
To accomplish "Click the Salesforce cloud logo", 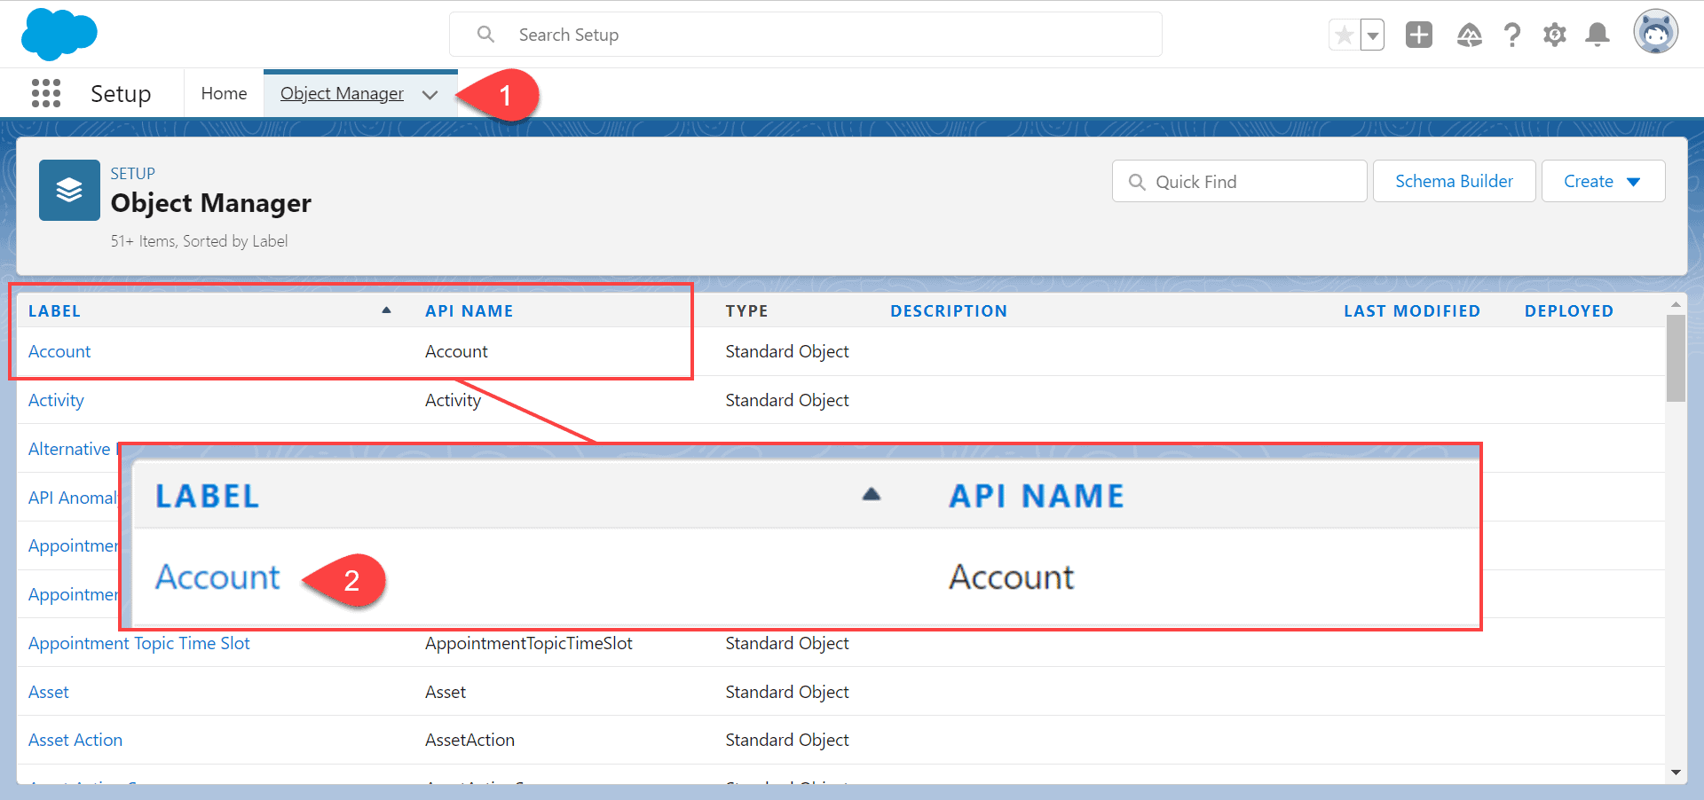I will (x=58, y=34).
